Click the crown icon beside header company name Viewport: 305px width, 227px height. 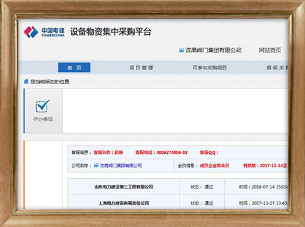click(181, 50)
